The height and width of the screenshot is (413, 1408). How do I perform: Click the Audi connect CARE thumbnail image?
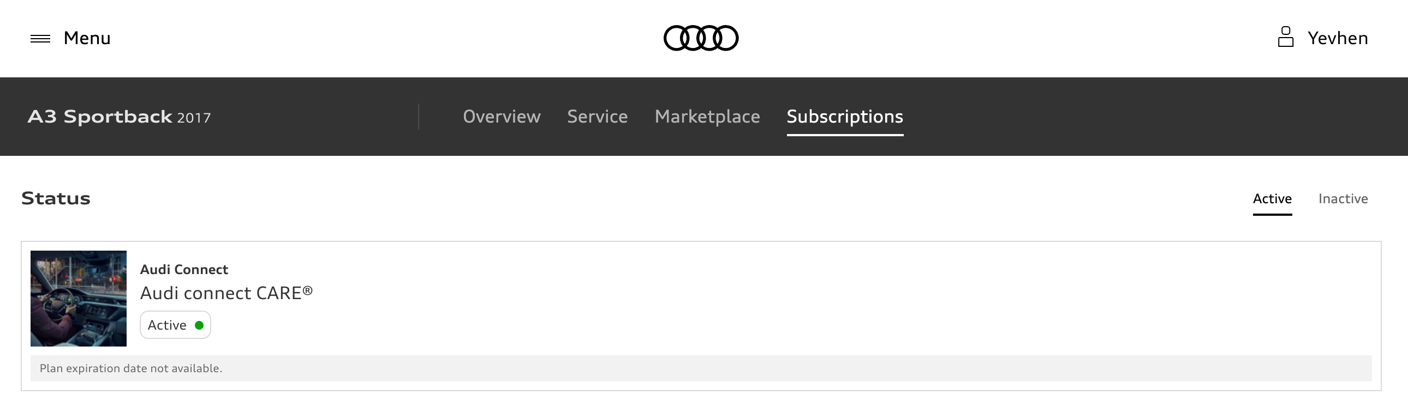(x=79, y=299)
